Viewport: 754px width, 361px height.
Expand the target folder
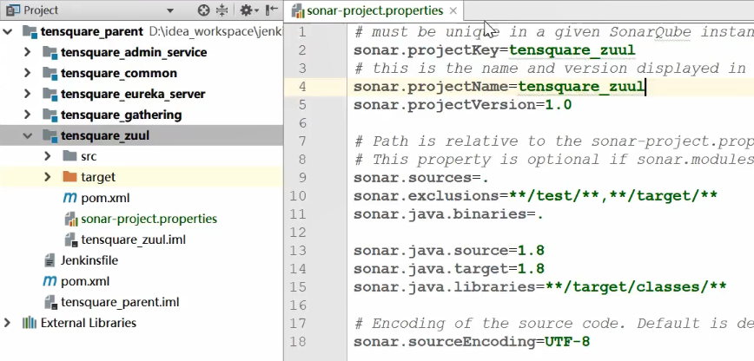click(x=47, y=177)
